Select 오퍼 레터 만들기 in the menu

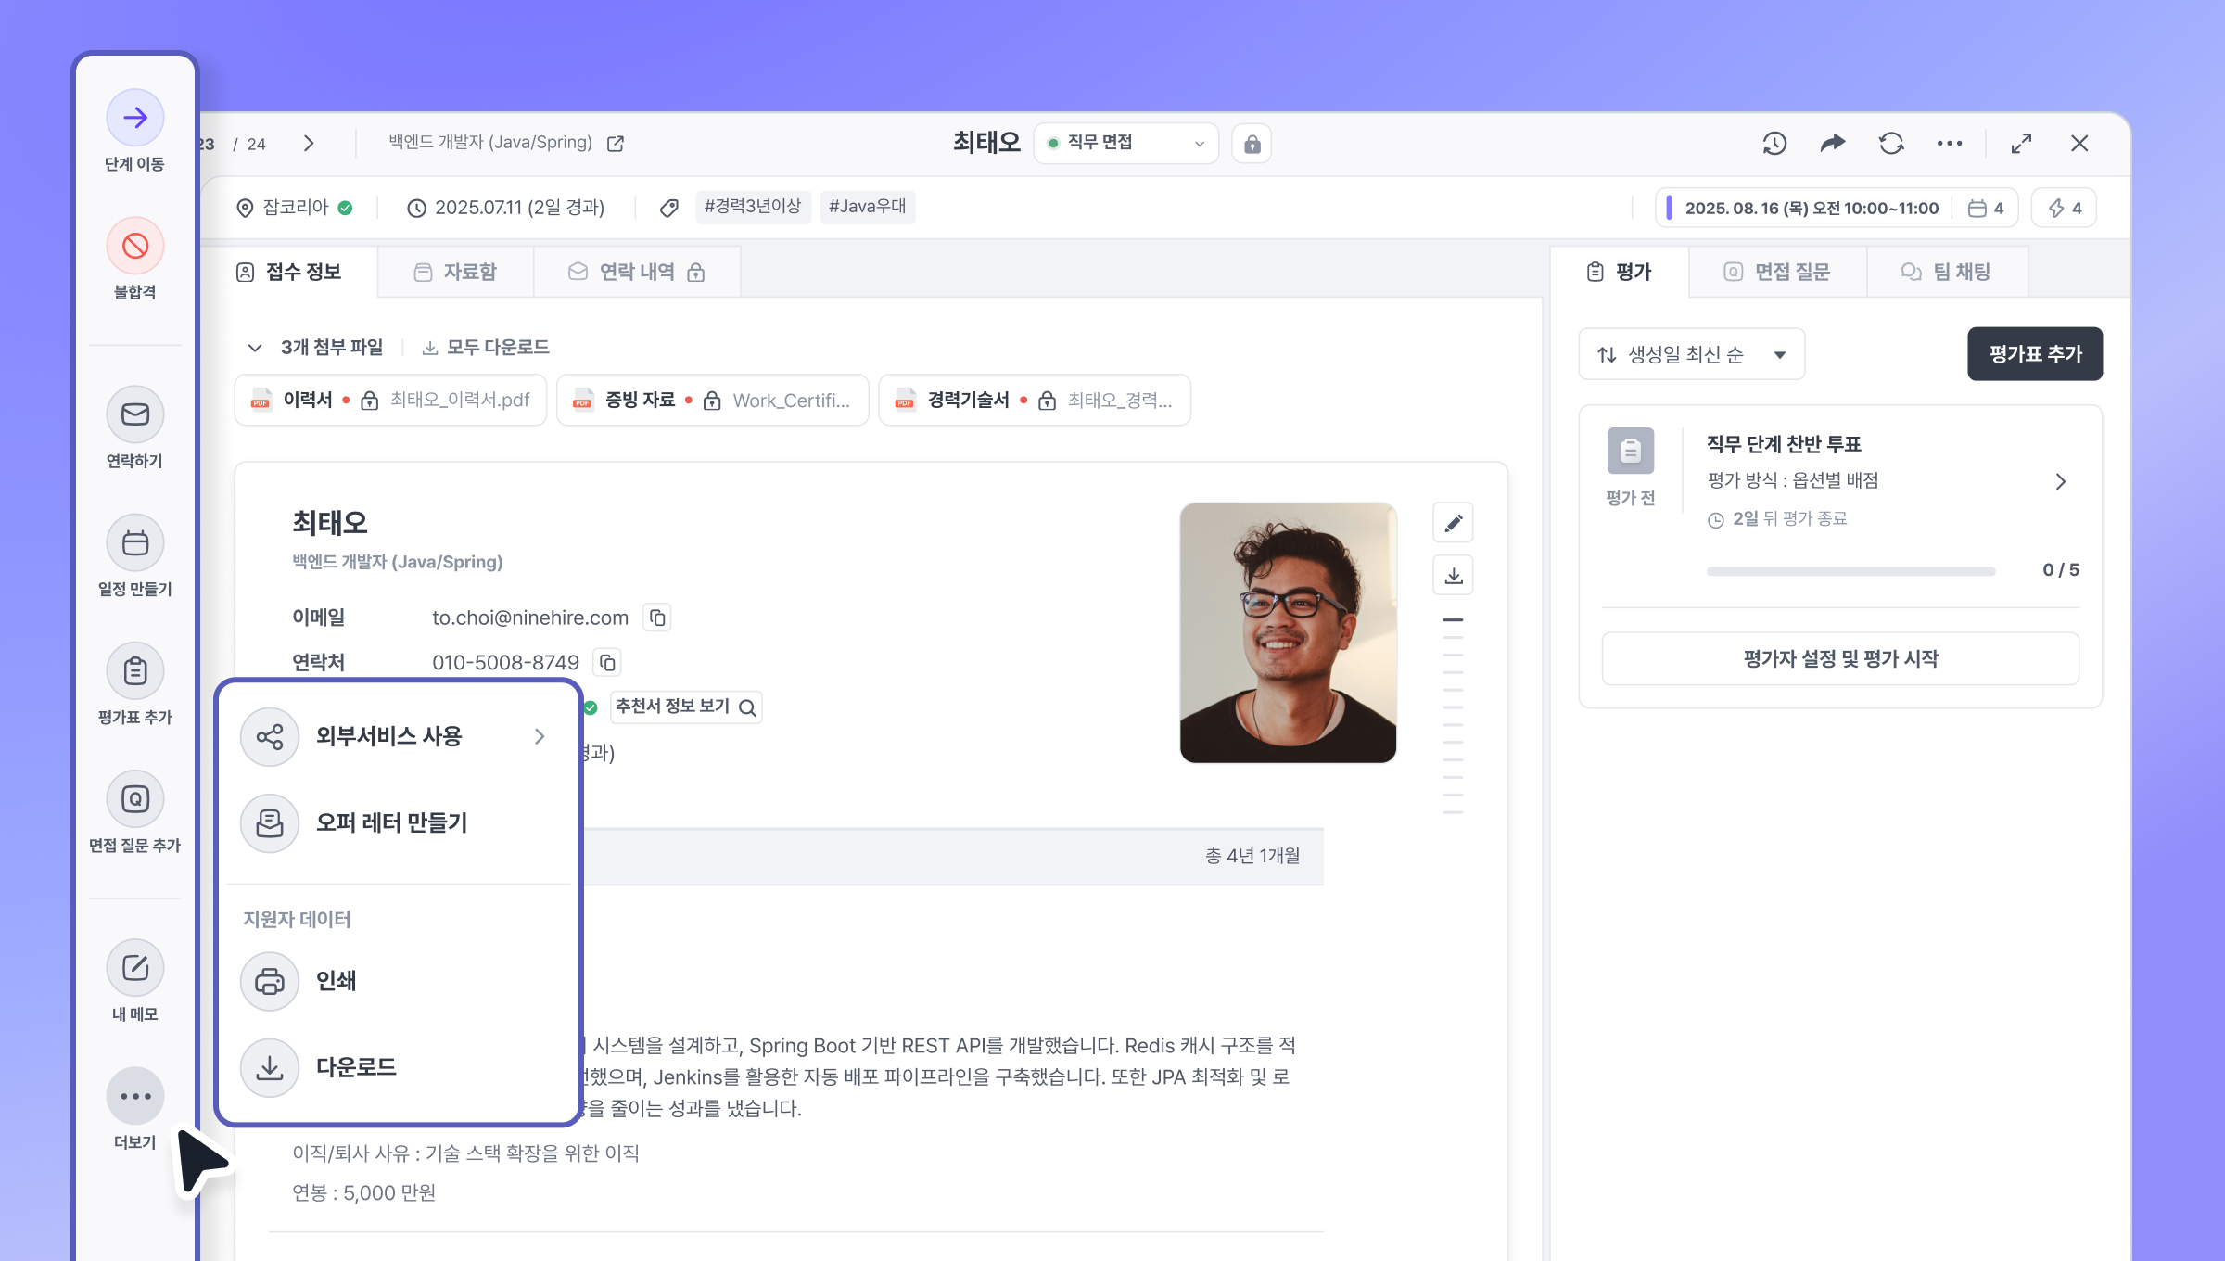(390, 822)
